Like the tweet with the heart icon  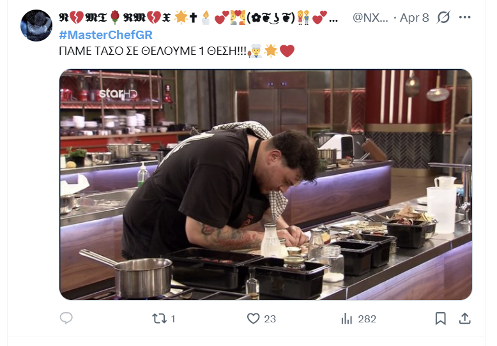253,318
